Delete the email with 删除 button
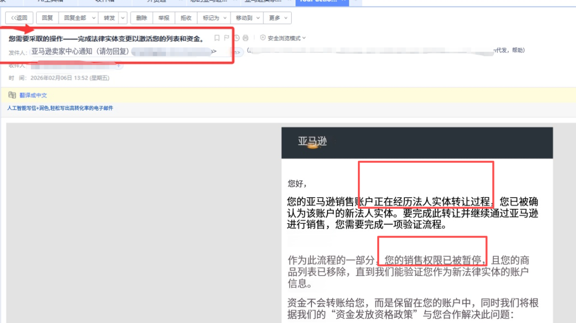The height and width of the screenshot is (323, 576). tap(141, 18)
